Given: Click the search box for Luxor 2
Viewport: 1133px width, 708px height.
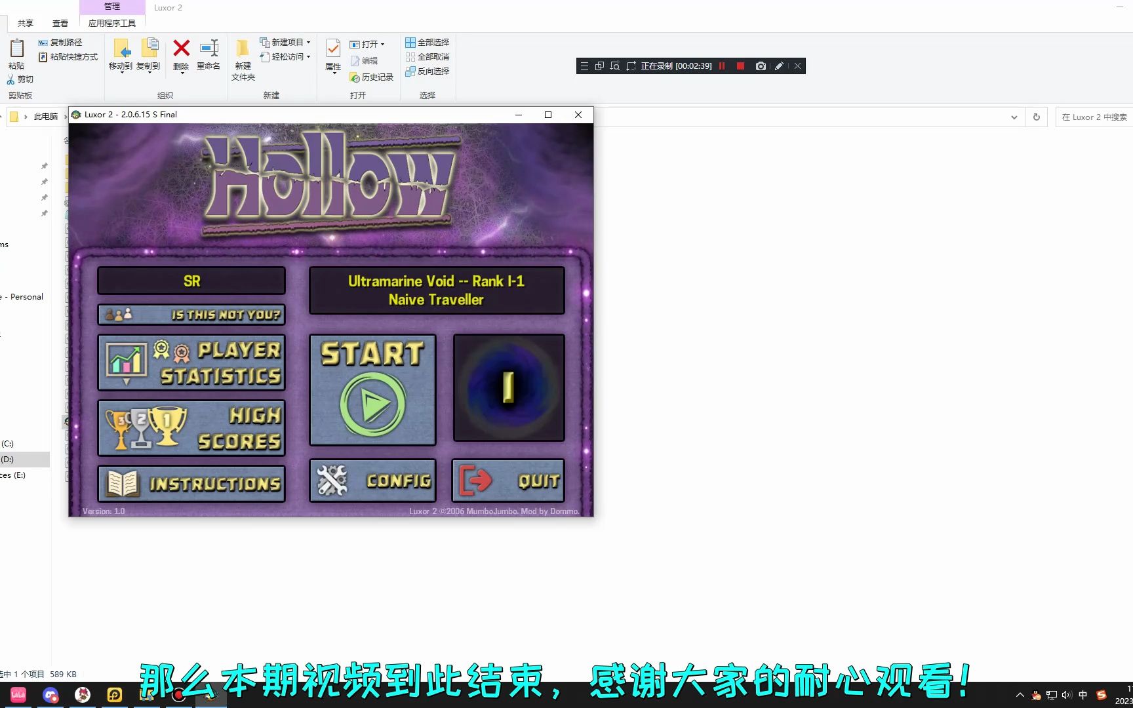Looking at the screenshot, I should [1094, 117].
